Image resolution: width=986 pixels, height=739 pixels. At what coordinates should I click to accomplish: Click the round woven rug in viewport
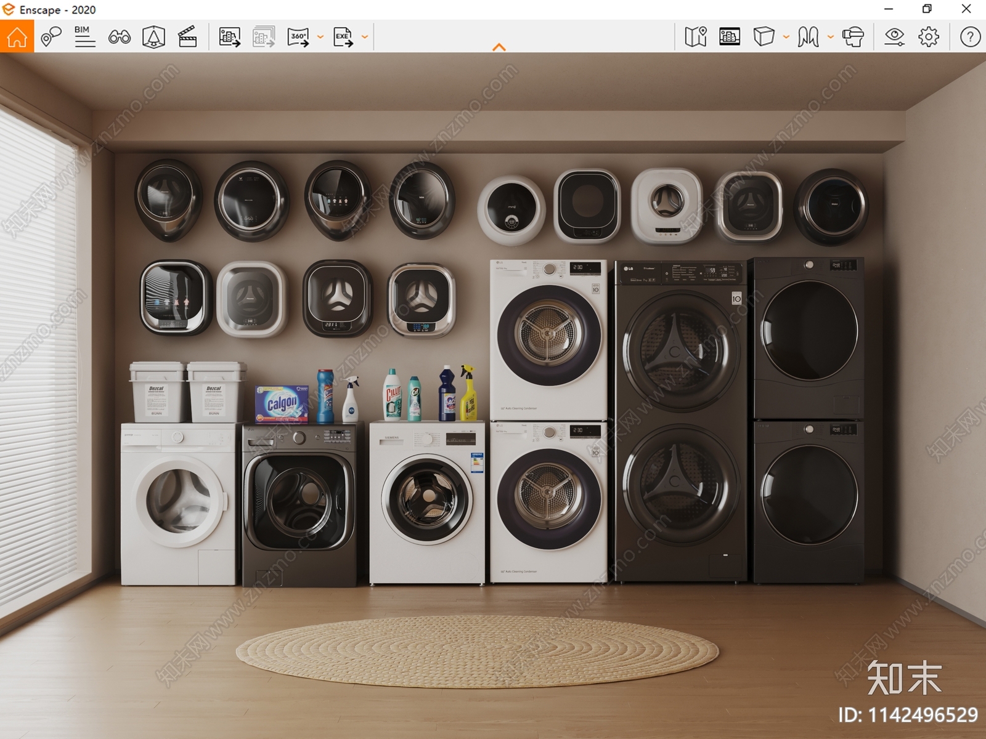[478, 652]
